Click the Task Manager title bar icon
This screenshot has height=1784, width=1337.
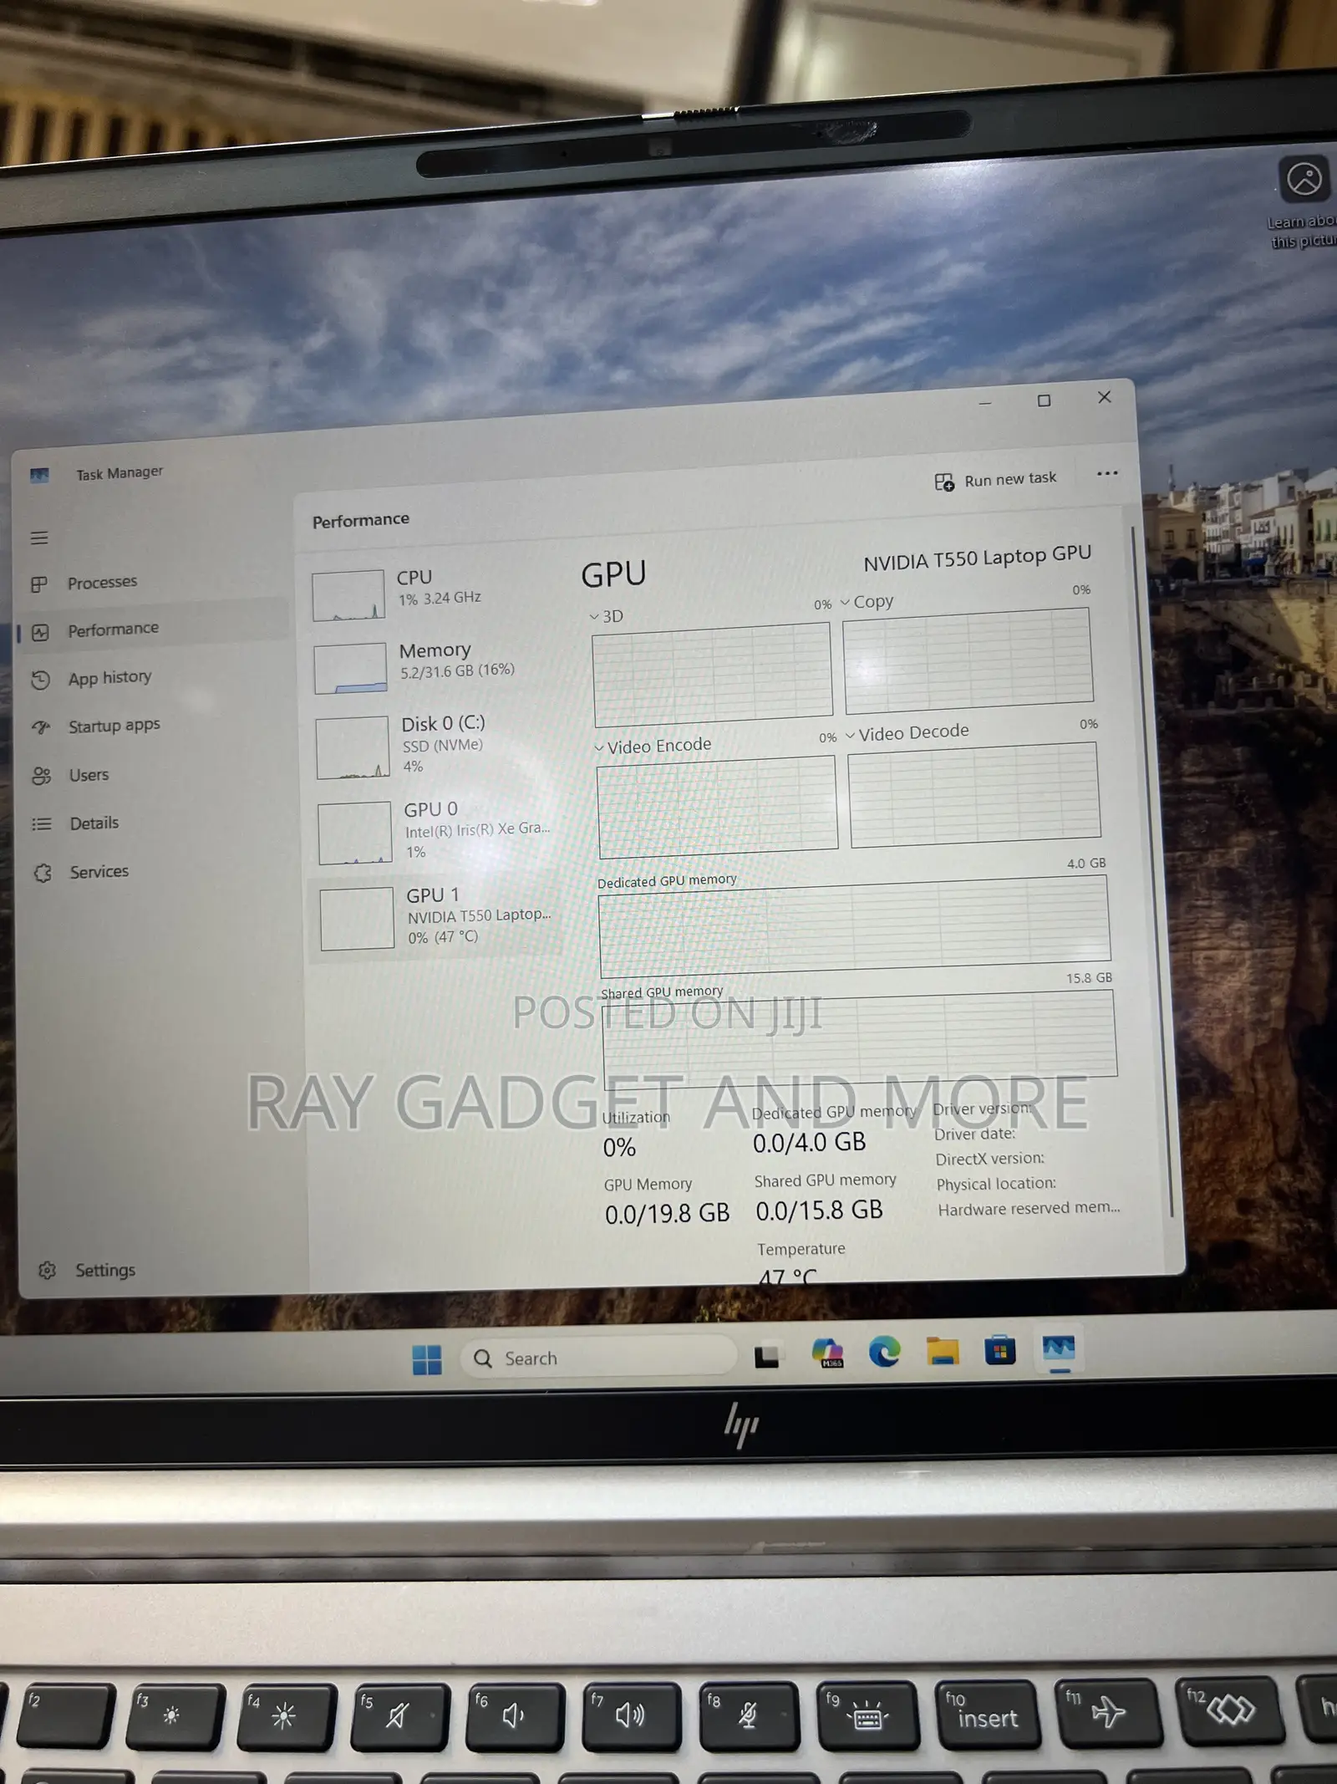point(39,476)
